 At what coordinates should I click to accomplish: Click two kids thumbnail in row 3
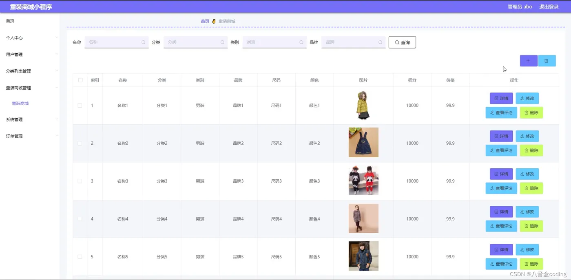tap(363, 180)
